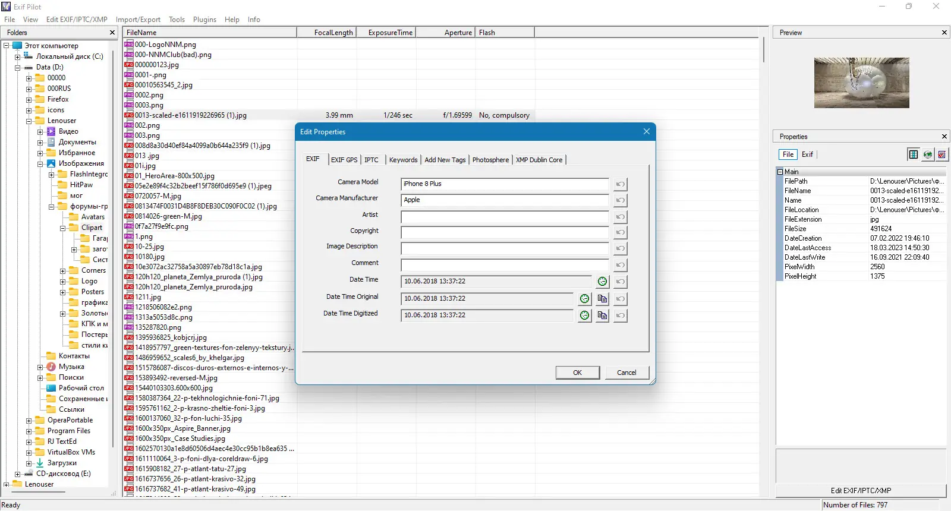Viewport: 951px width, 511px height.
Task: Click the globe icon in Properties panel
Action: 928,154
